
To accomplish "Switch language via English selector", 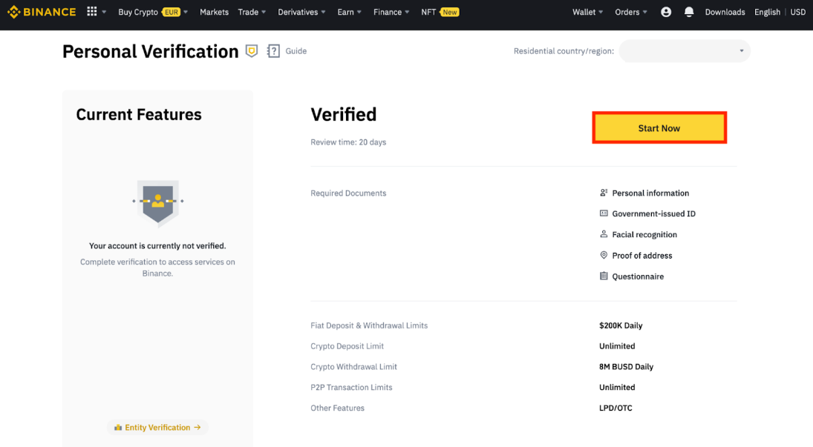I will [767, 12].
